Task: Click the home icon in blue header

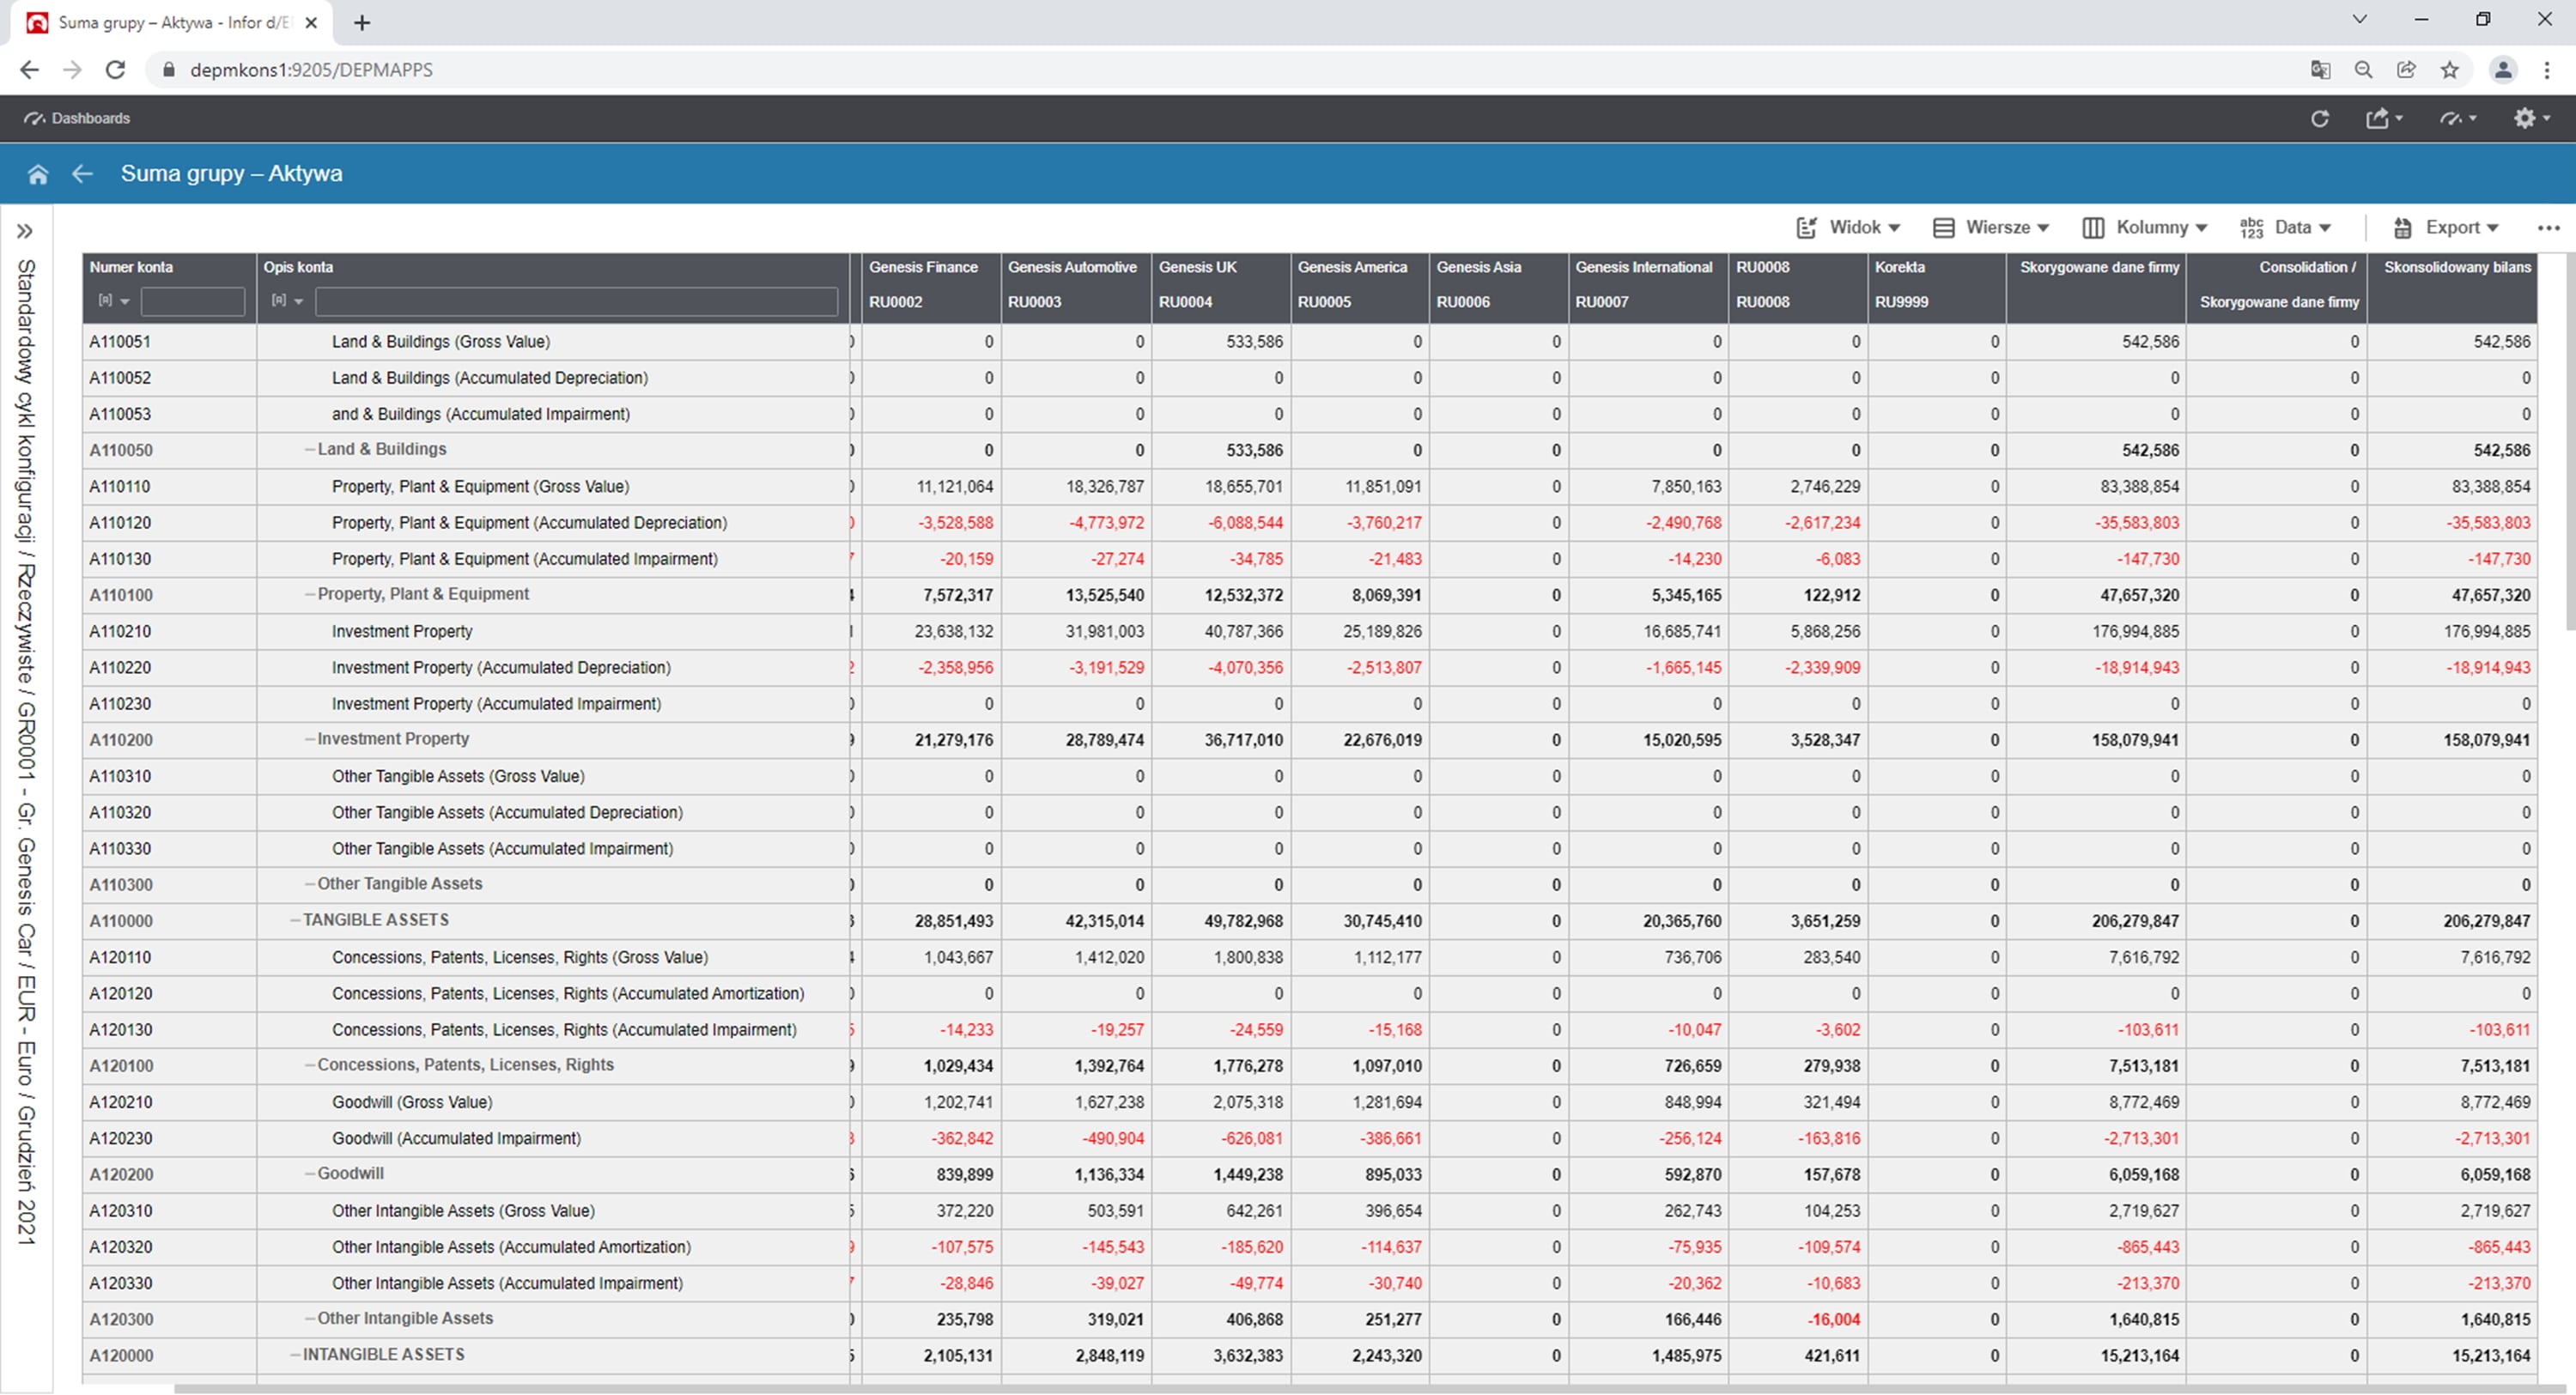Action: click(x=38, y=174)
